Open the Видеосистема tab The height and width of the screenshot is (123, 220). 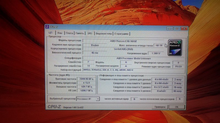104,34
